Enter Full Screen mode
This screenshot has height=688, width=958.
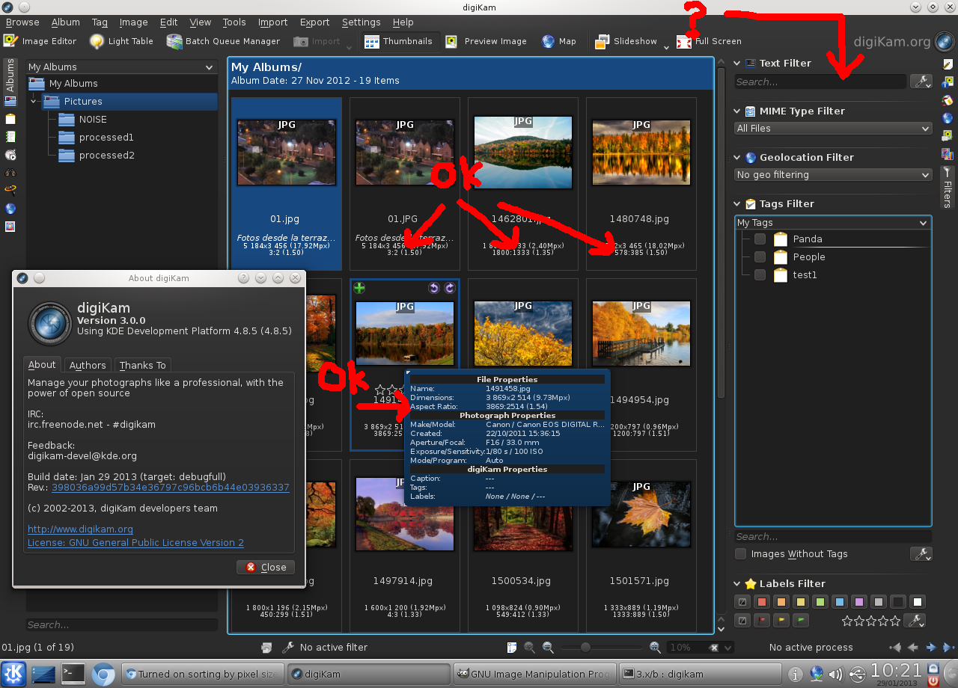click(x=709, y=41)
